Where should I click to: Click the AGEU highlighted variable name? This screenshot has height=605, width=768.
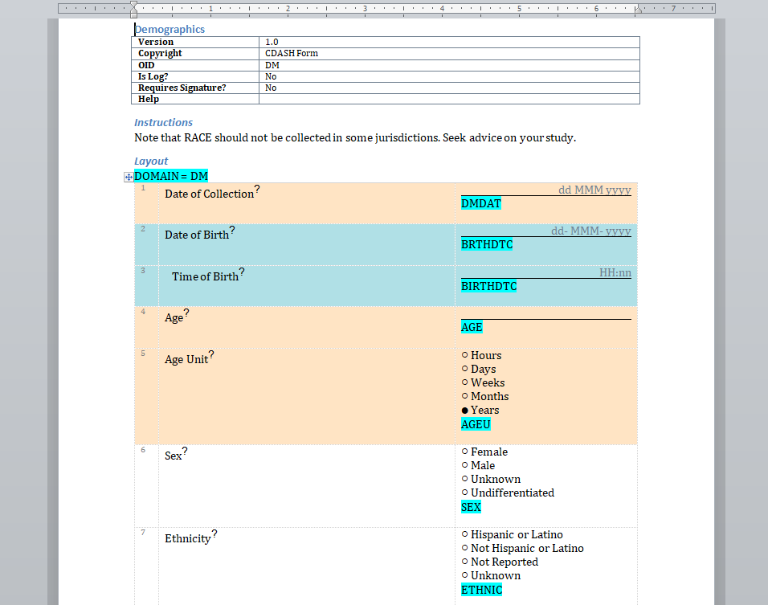(x=476, y=424)
